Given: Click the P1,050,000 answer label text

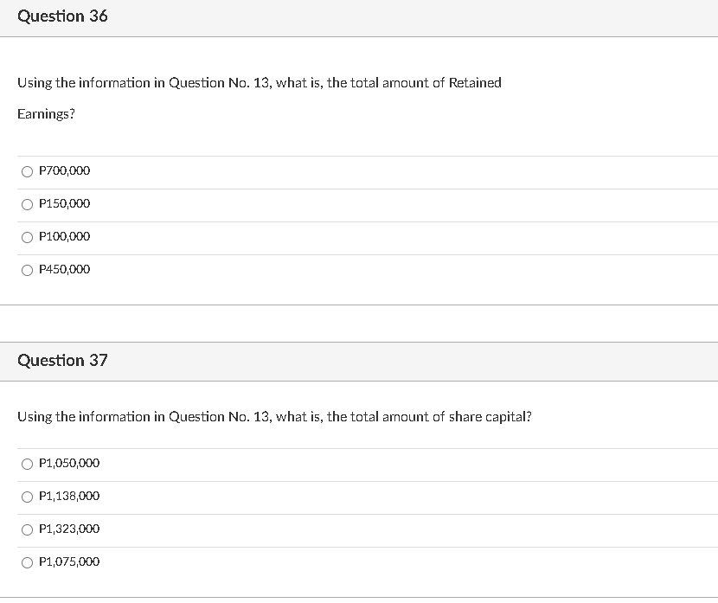Looking at the screenshot, I should point(68,463).
